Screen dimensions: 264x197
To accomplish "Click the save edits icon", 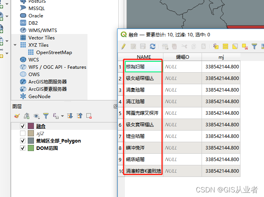I will click(x=143, y=46).
